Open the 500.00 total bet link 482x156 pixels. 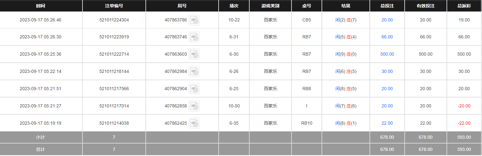(387, 54)
